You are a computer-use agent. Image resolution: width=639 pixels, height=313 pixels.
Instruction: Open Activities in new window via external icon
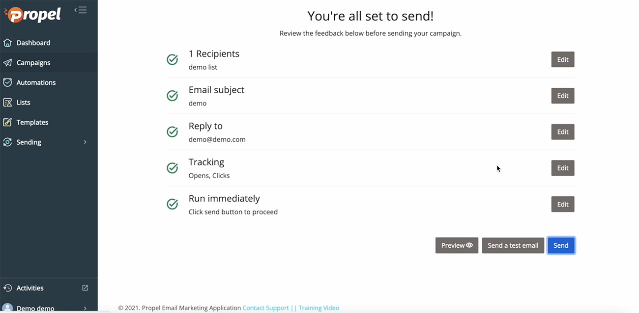[x=85, y=288]
